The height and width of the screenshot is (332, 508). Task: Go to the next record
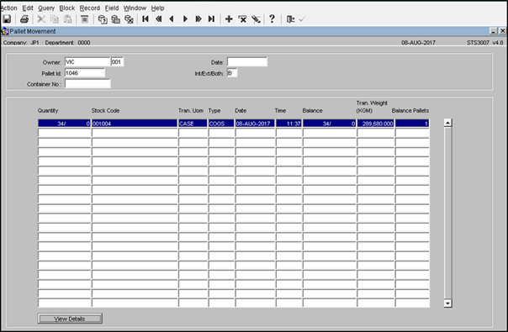coord(185,19)
